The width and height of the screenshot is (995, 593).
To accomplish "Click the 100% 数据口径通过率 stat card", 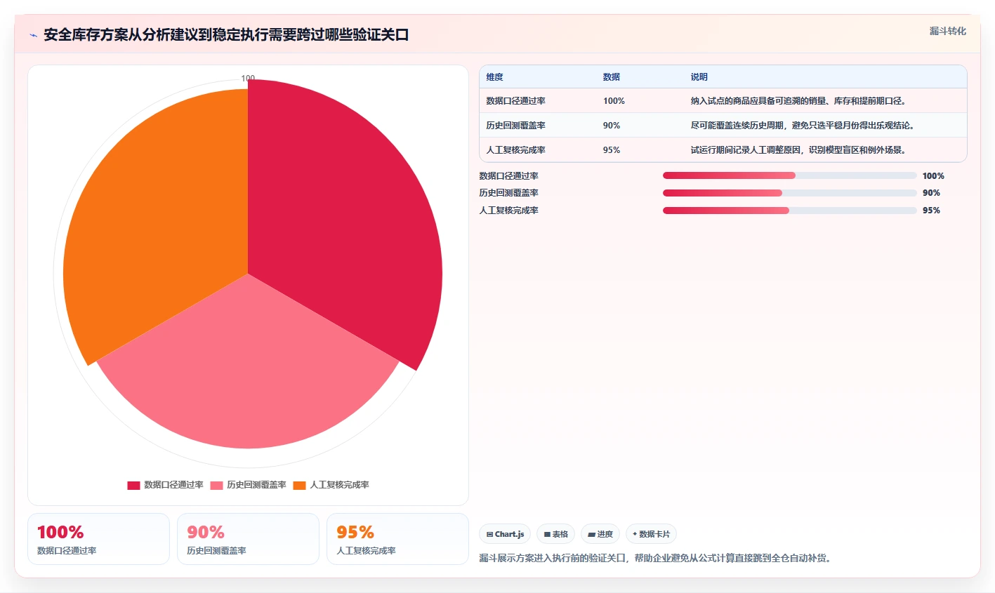I will click(x=98, y=539).
